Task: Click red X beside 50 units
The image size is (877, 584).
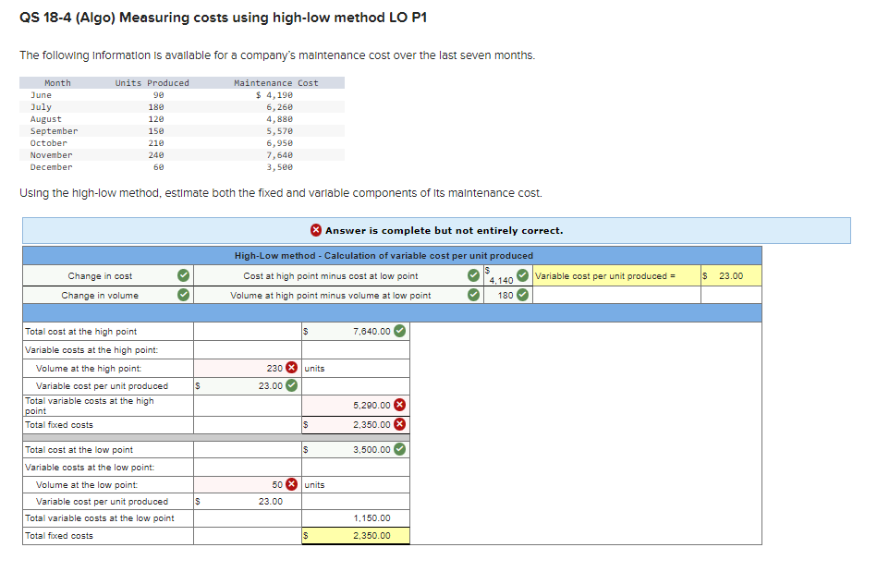Action: tap(291, 484)
